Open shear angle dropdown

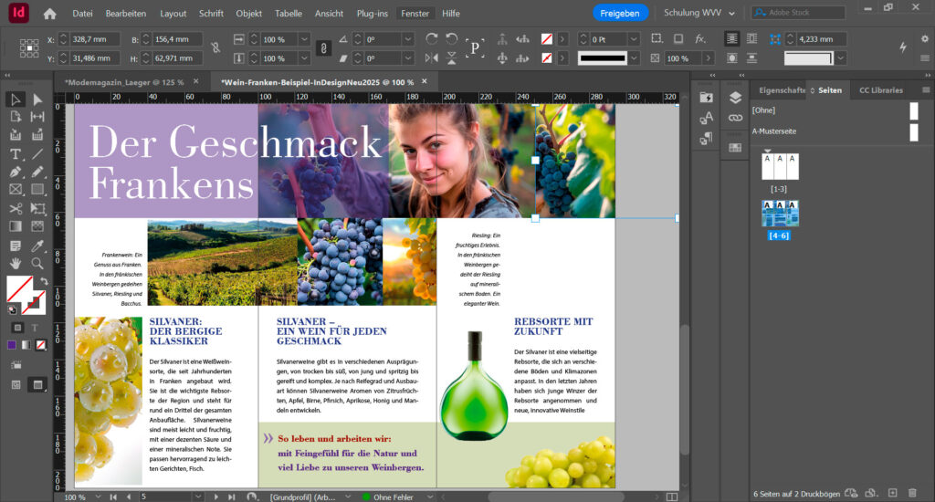click(x=408, y=58)
